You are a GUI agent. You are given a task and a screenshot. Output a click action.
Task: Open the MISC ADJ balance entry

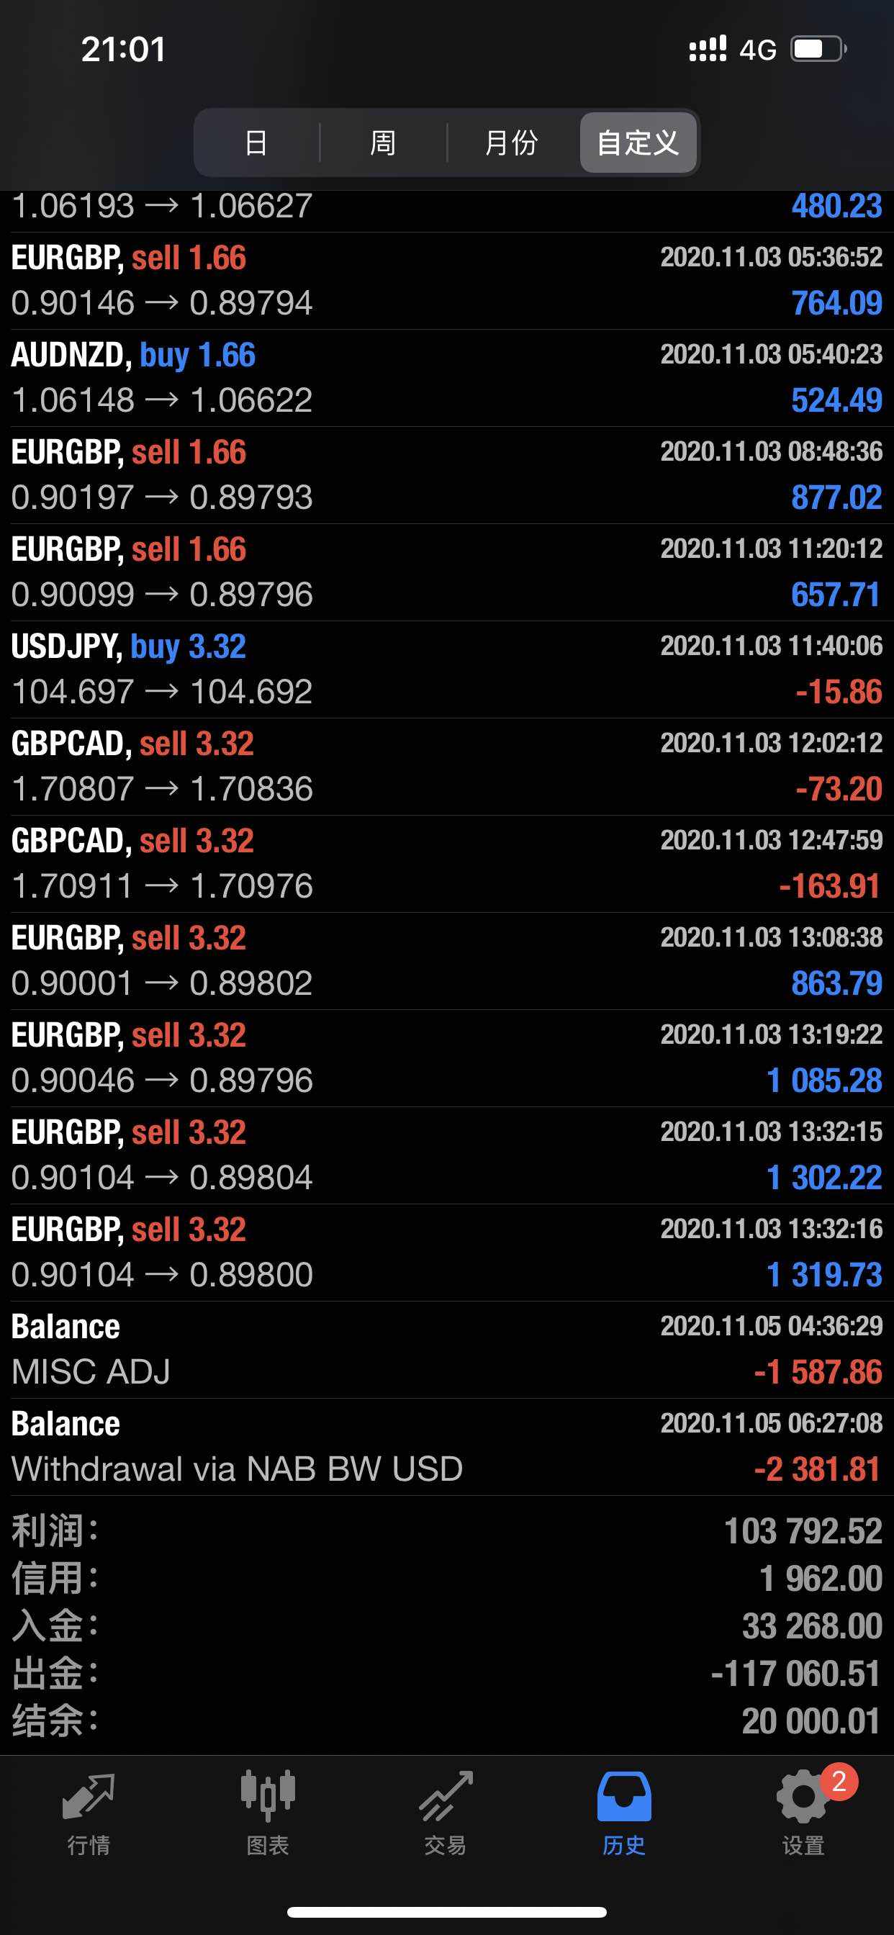(447, 1350)
